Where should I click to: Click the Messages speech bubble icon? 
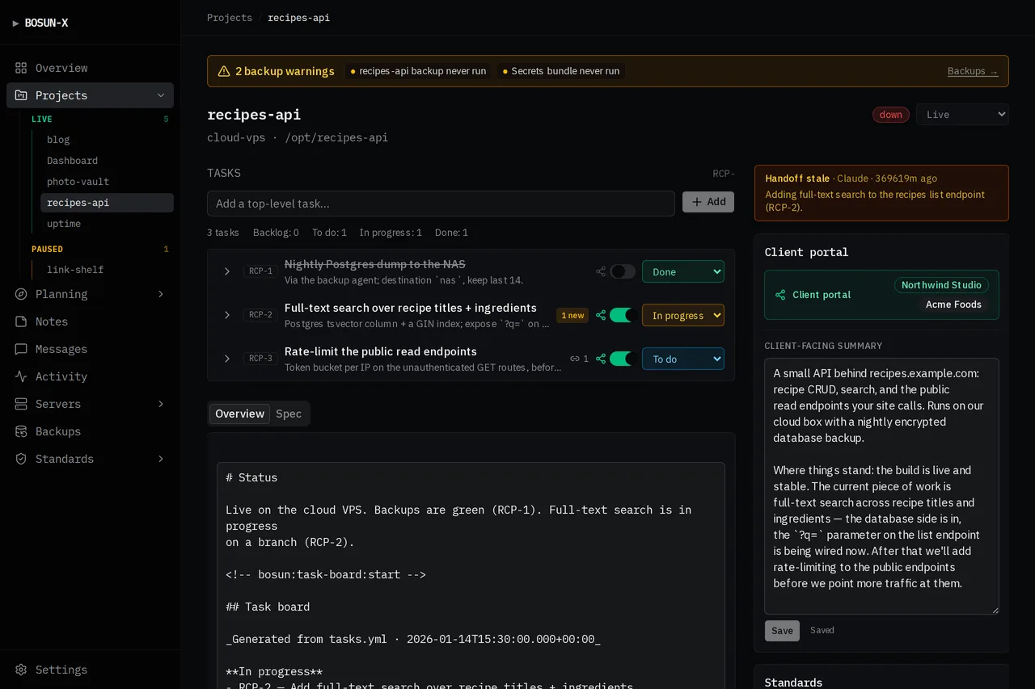coord(21,349)
